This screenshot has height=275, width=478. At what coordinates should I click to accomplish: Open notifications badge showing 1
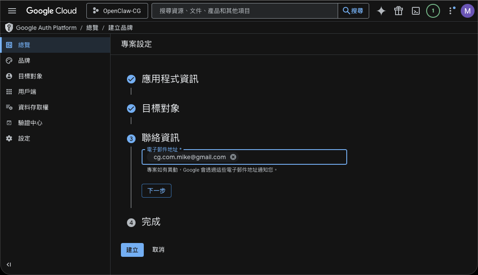(433, 11)
